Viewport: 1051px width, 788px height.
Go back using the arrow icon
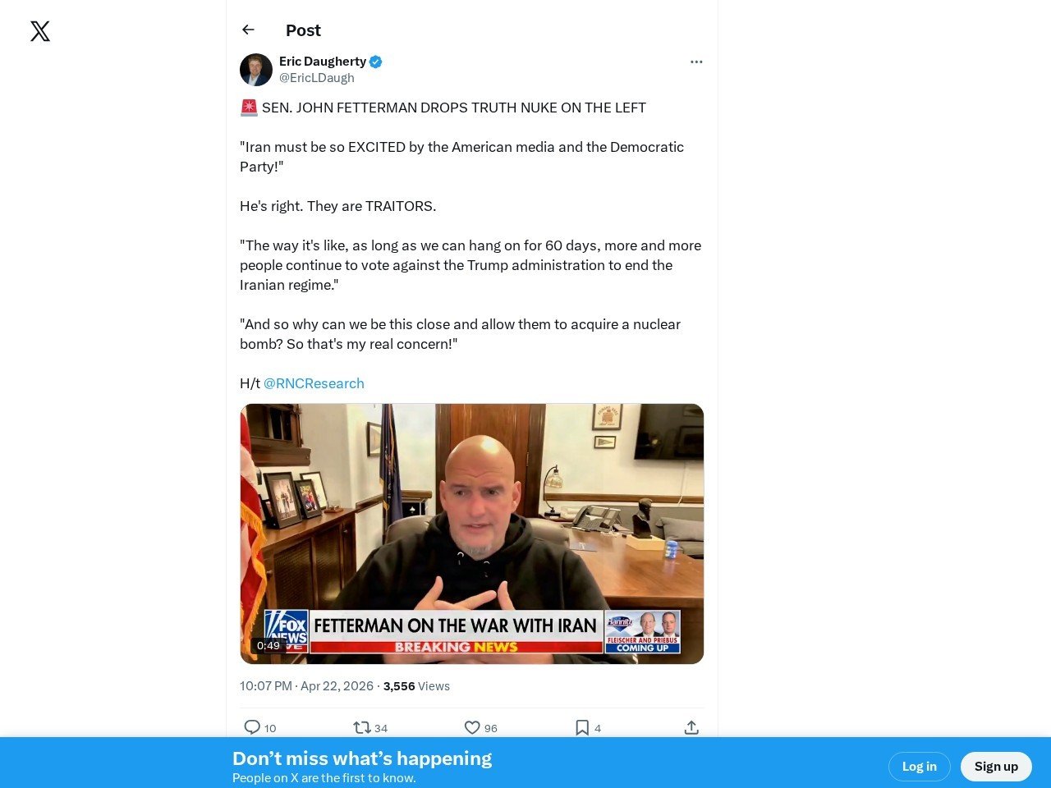tap(248, 30)
